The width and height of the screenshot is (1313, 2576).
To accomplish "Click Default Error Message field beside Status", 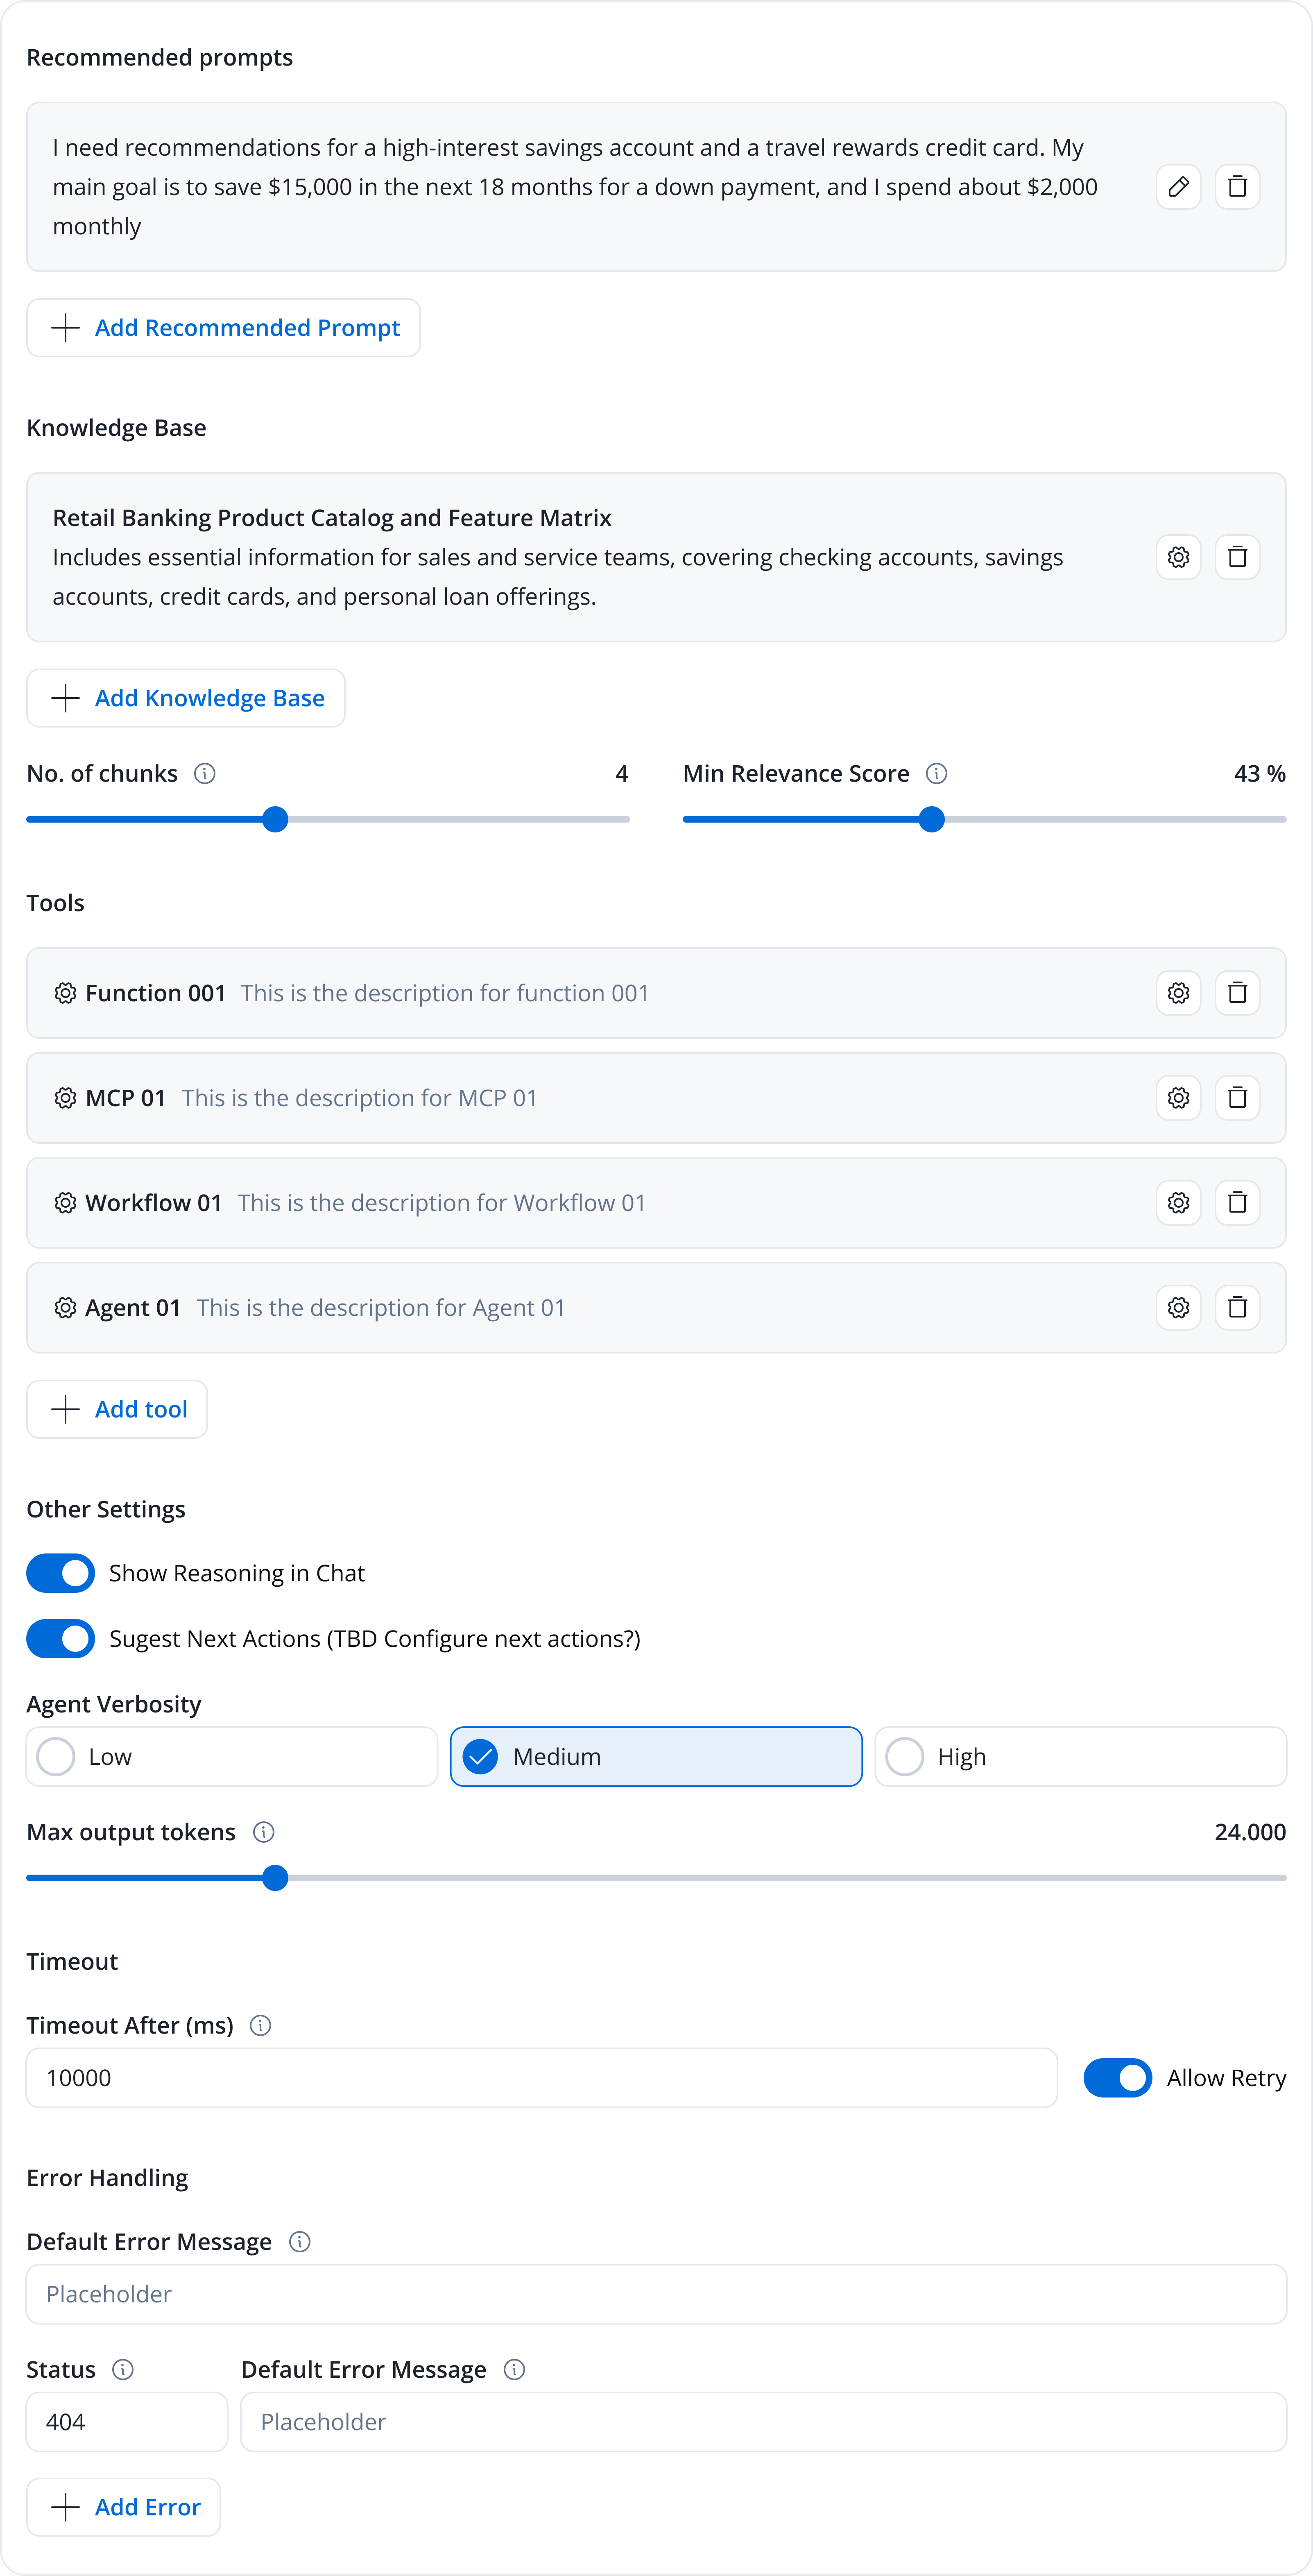I will point(763,2422).
